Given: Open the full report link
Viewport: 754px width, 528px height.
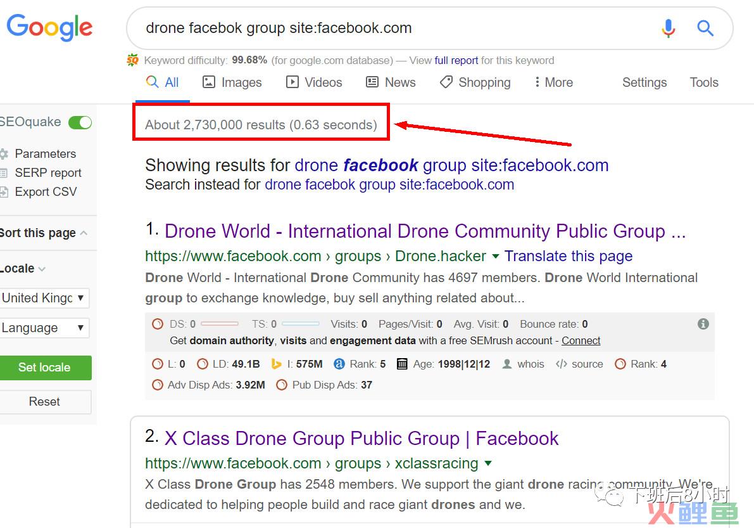Looking at the screenshot, I should coord(456,60).
